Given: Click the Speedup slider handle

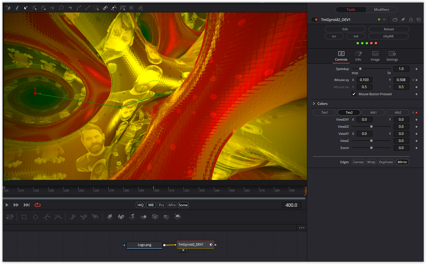Looking at the screenshot, I should (x=360, y=69).
